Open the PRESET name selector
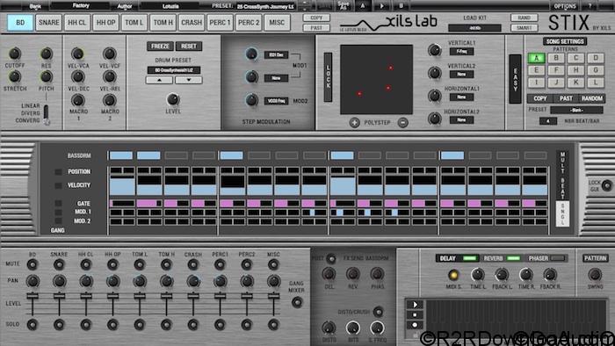The height and width of the screenshot is (346, 615). click(x=265, y=6)
